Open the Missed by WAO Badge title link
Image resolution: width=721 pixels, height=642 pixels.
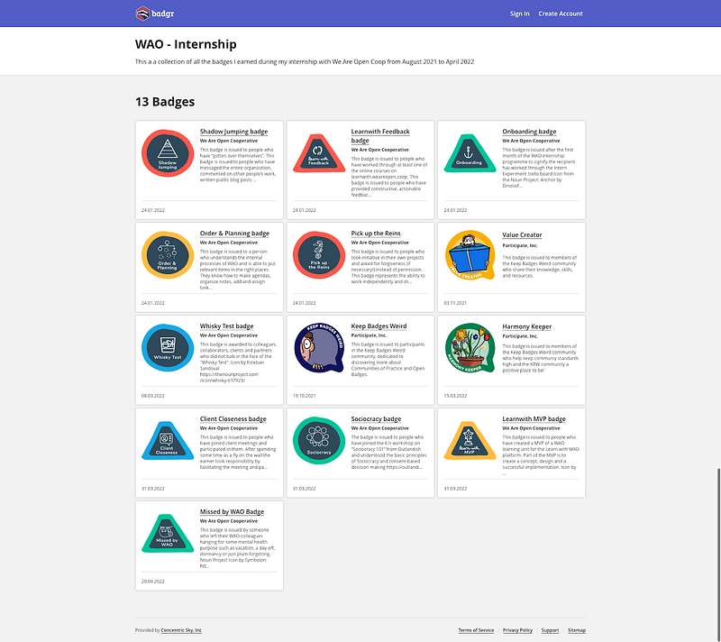(x=232, y=512)
